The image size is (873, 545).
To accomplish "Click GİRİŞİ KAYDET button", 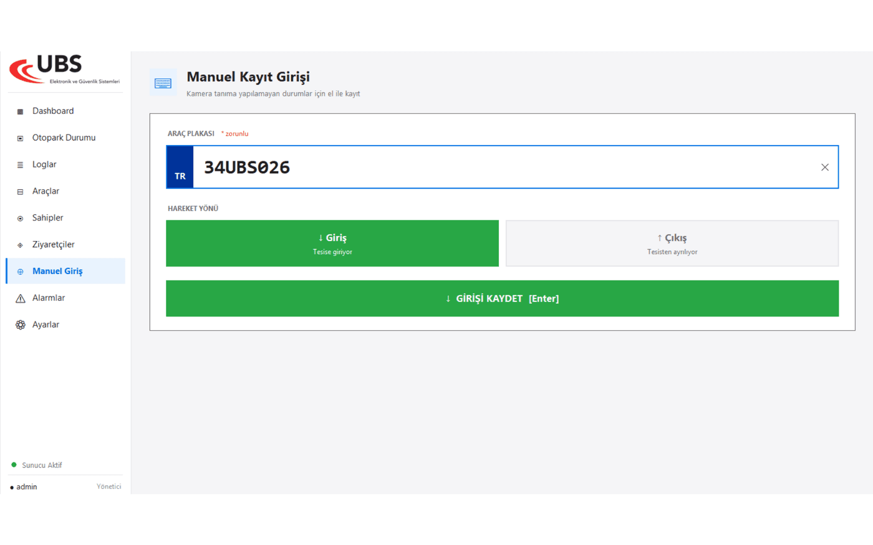I will [x=502, y=298].
